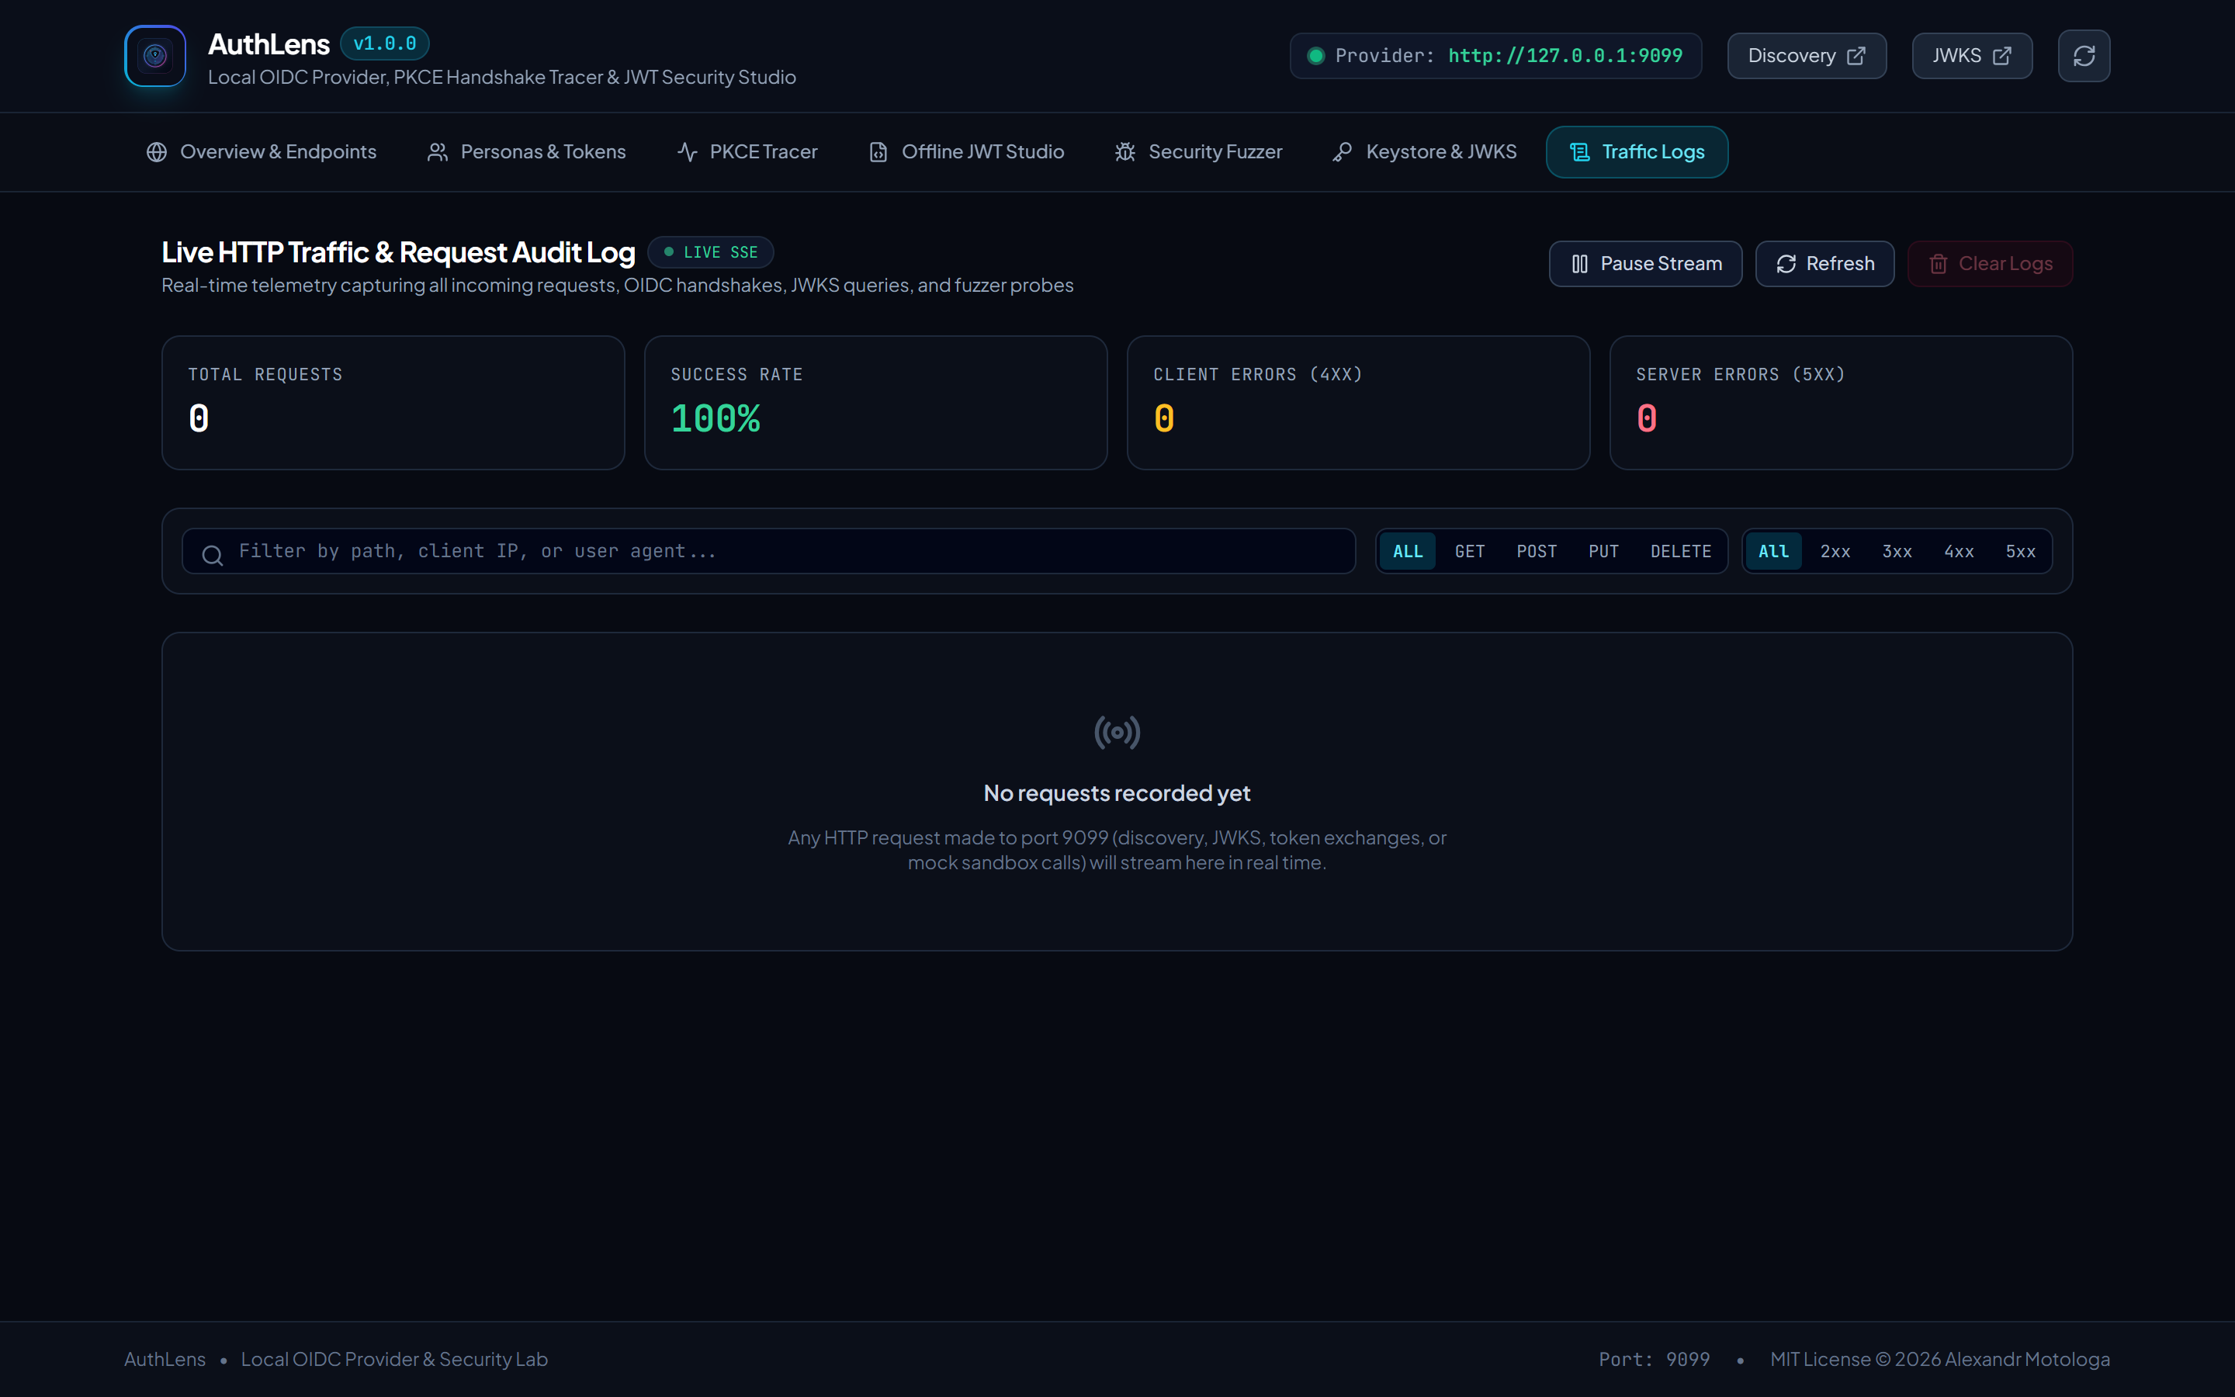Click the bug icon by Security Fuzzer
This screenshot has height=1397, width=2235.
(1125, 151)
